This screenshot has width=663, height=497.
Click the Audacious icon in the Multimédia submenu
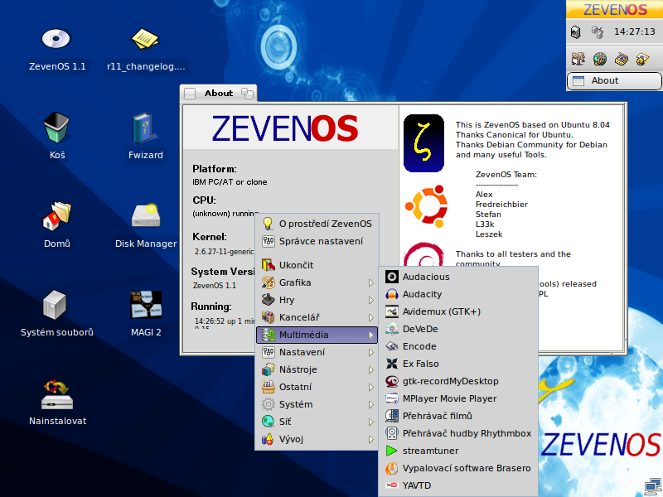click(x=392, y=277)
